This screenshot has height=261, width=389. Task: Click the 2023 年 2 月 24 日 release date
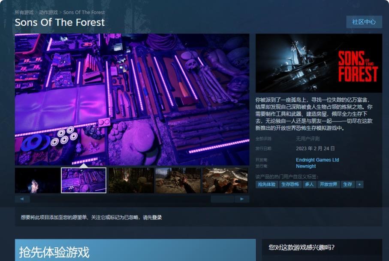(x=315, y=149)
